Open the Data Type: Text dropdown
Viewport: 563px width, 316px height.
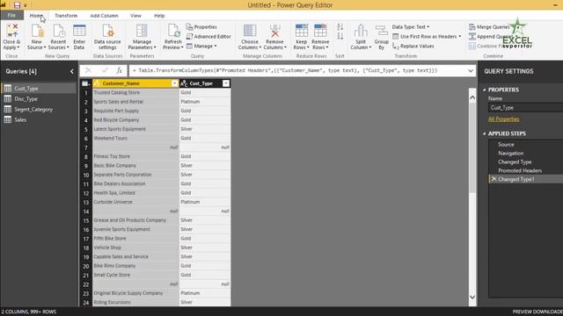(411, 27)
